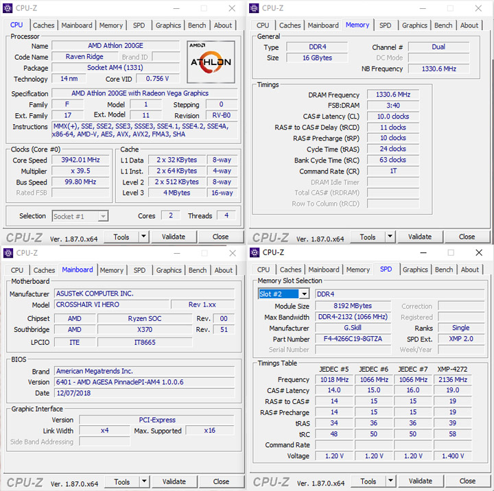Click the Tools button in the SPD tab window
Viewport: 494px width, 491px height.
tap(368, 481)
